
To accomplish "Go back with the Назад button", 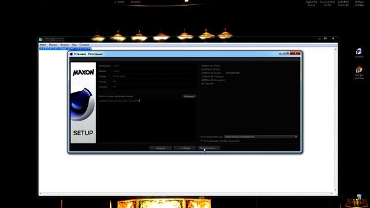I will click(184, 148).
